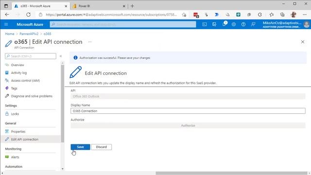Open the tab actions menu icon
311x175 pixels.
tap(6, 6)
